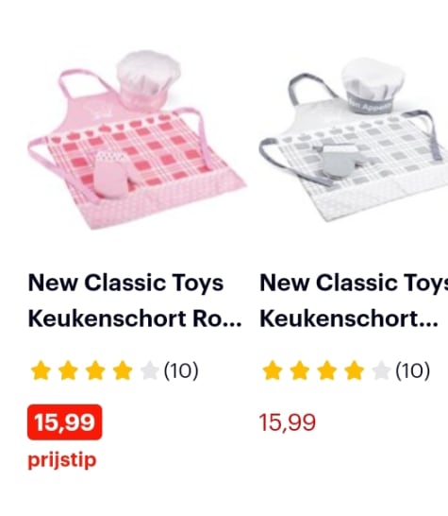The height and width of the screenshot is (516, 448).
Task: Open the (10) reviews of pink apron
Action: (181, 370)
